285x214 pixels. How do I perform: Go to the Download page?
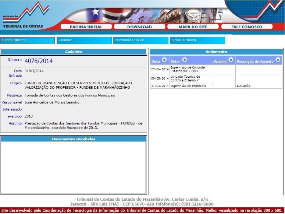pyautogui.click(x=139, y=27)
